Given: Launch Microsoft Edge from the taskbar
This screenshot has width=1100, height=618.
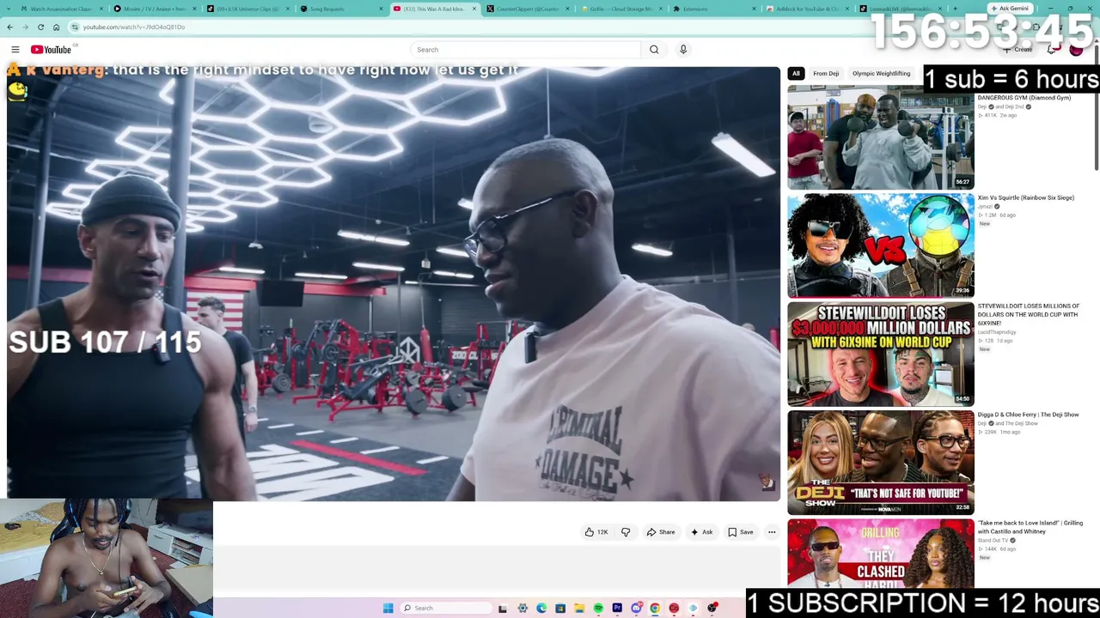Looking at the screenshot, I should (541, 609).
